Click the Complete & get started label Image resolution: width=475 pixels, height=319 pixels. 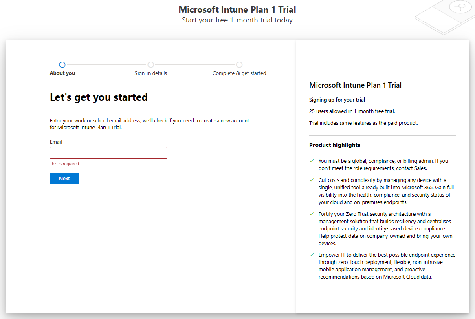tap(239, 73)
